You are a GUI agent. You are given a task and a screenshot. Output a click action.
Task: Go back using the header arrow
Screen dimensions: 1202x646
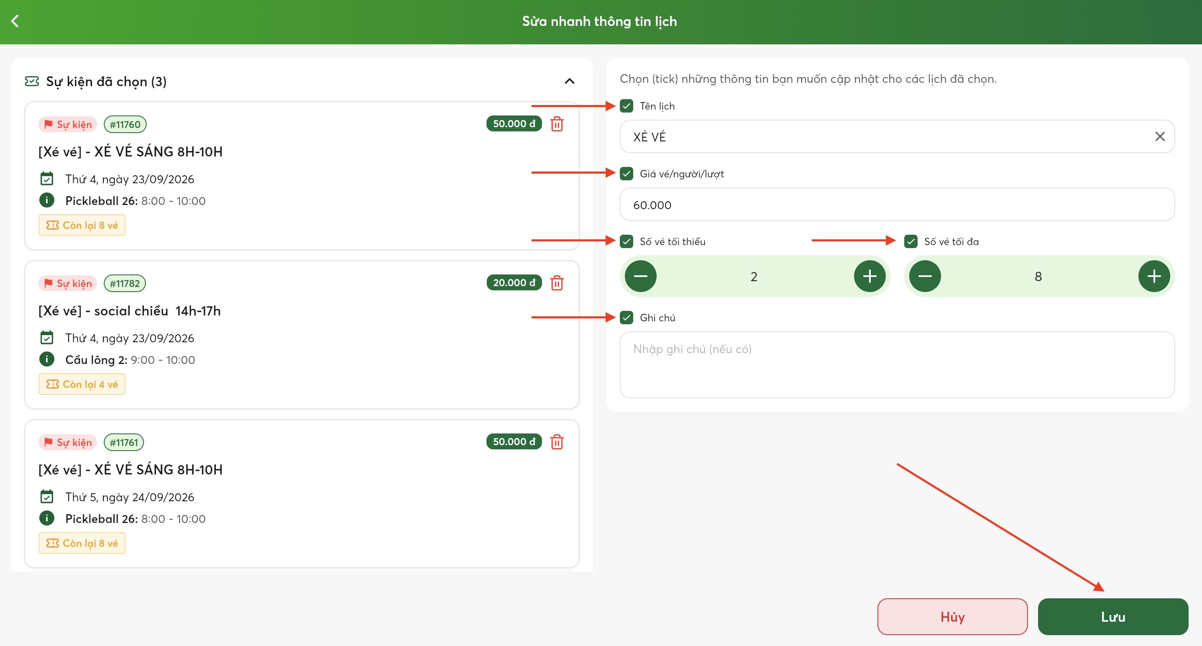[x=15, y=21]
